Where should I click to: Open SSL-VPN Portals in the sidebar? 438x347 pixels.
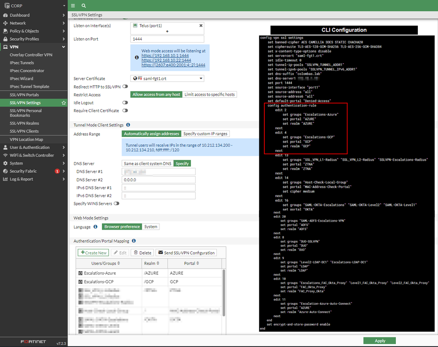tap(24, 95)
